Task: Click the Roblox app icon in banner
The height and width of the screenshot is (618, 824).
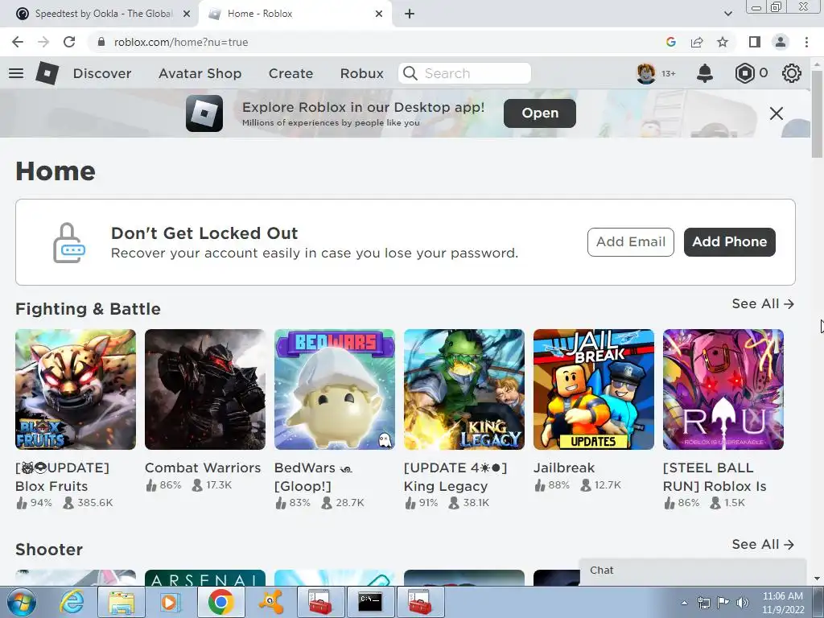Action: click(204, 113)
